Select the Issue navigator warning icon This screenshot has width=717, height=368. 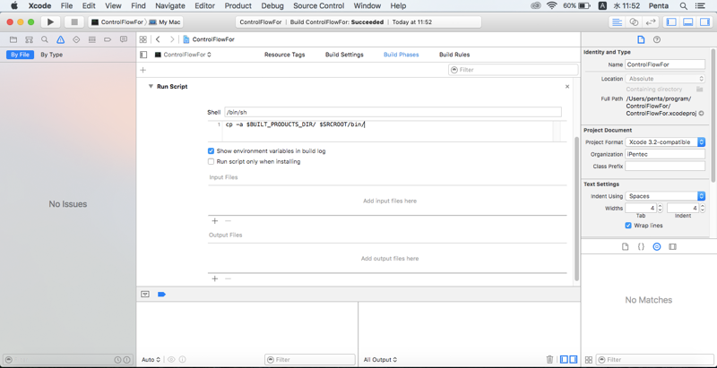point(60,39)
